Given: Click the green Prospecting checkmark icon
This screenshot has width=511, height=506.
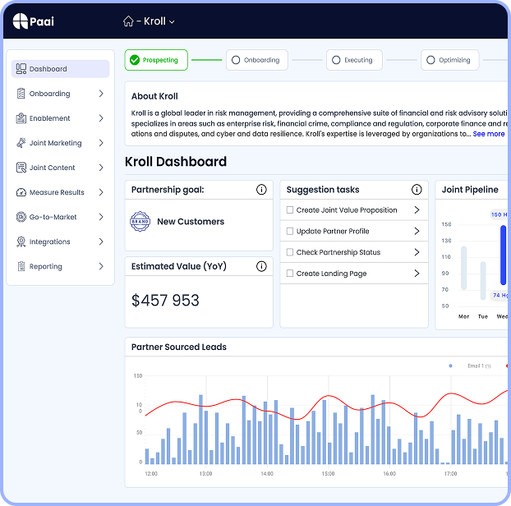Looking at the screenshot, I should pyautogui.click(x=135, y=60).
